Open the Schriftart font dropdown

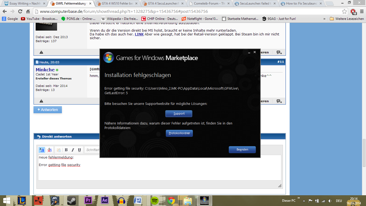(92, 150)
